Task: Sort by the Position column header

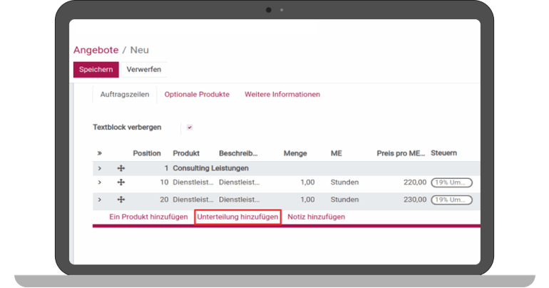Action: click(x=147, y=153)
